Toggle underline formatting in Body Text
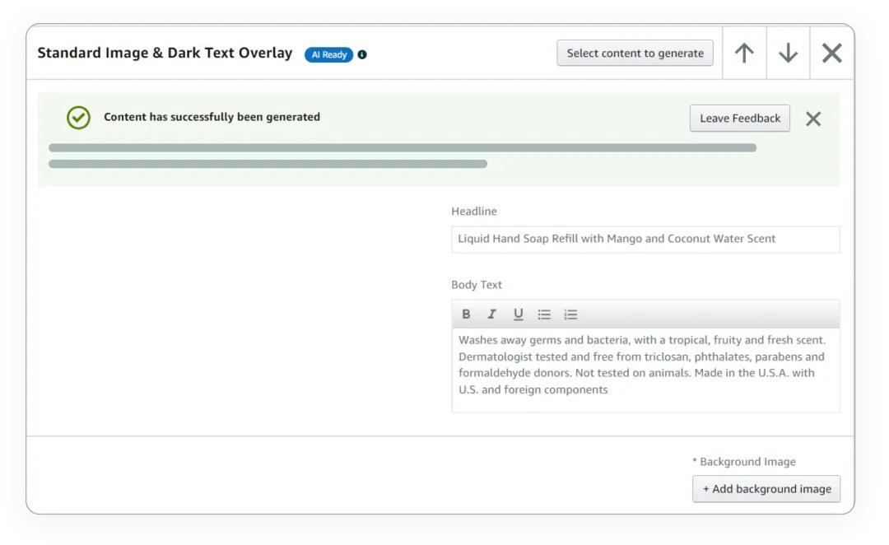The height and width of the screenshot is (545, 889). pos(519,314)
